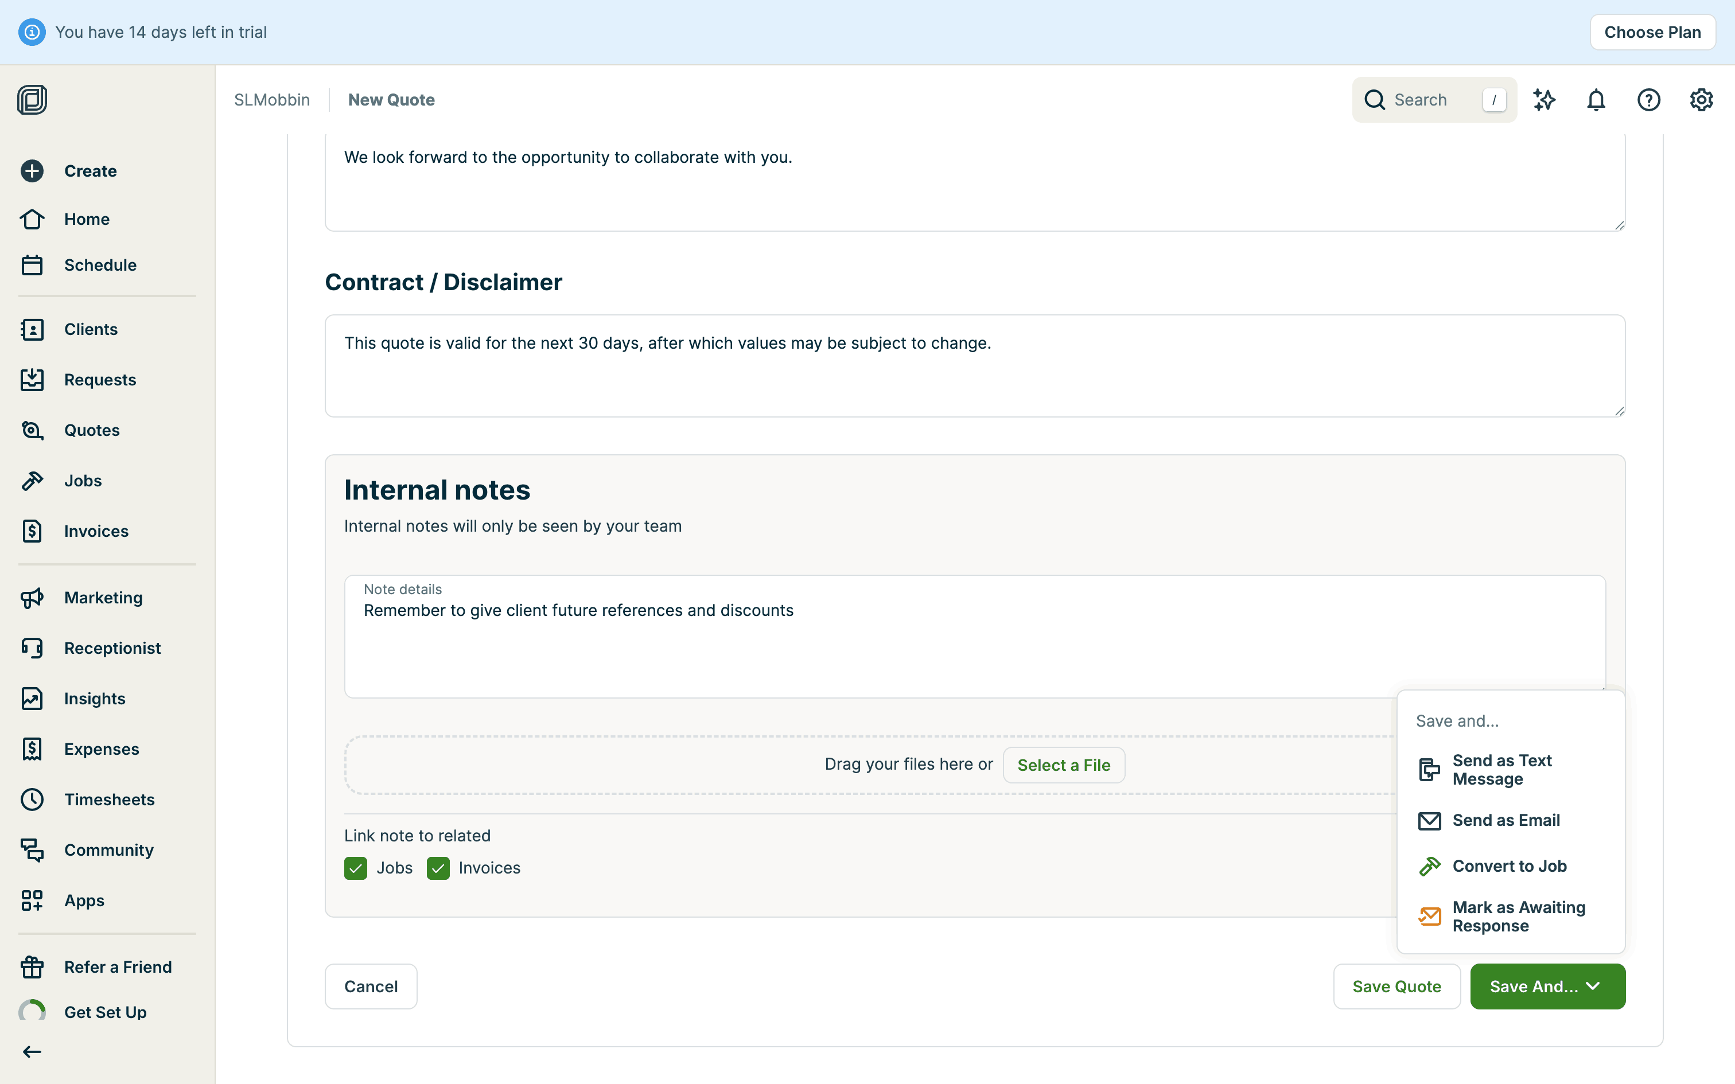
Task: Open the help question mark icon
Action: point(1648,100)
